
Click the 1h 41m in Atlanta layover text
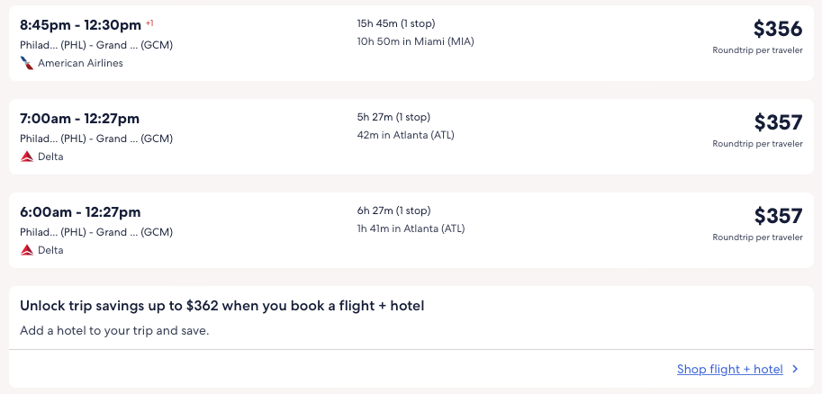coord(411,228)
